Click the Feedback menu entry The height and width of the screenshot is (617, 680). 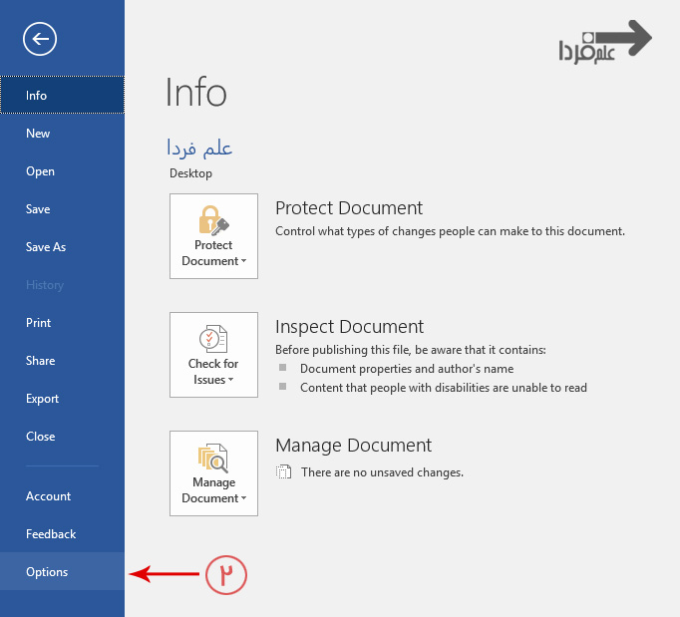(51, 534)
